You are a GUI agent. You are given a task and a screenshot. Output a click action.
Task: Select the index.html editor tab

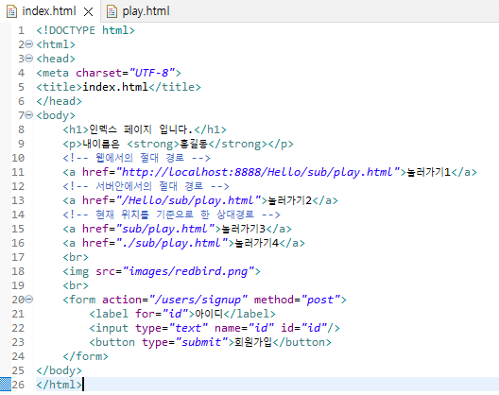(x=49, y=11)
